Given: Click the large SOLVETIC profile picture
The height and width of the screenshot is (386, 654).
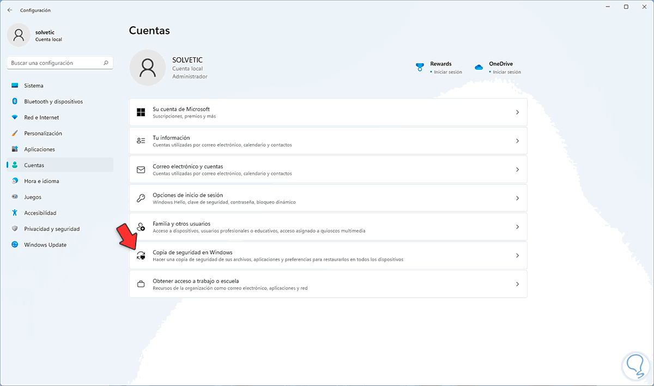Looking at the screenshot, I should coord(148,68).
